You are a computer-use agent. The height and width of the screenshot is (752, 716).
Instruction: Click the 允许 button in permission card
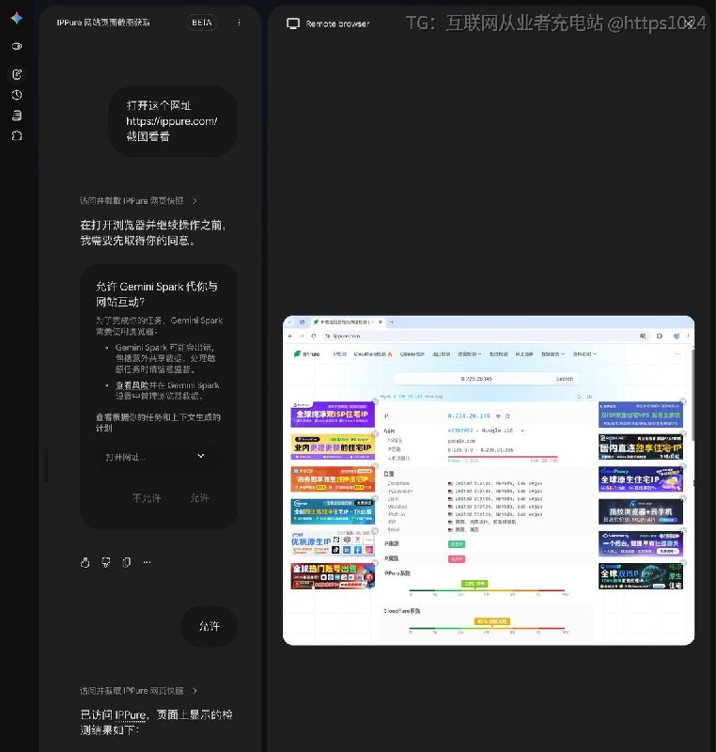pos(199,498)
